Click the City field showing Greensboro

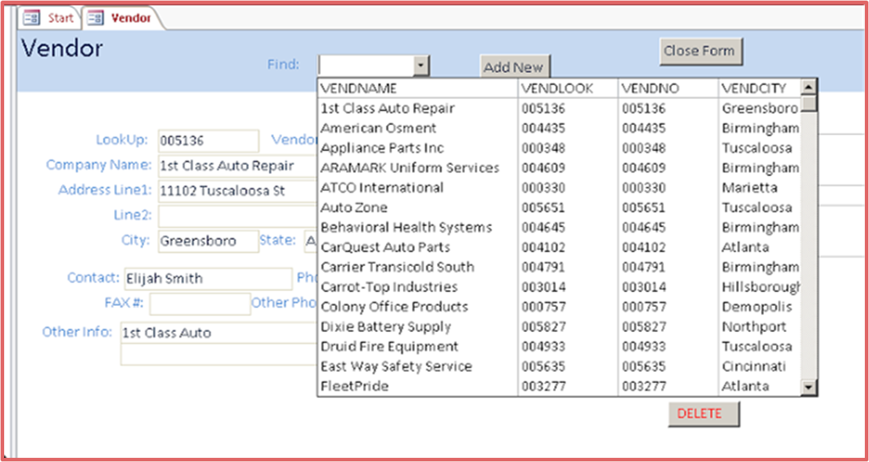click(x=208, y=241)
